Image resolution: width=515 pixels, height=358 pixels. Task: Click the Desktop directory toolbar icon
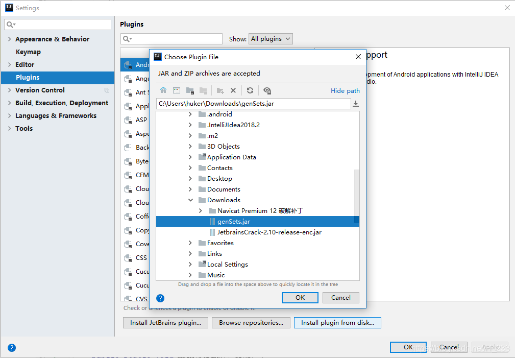click(x=177, y=90)
